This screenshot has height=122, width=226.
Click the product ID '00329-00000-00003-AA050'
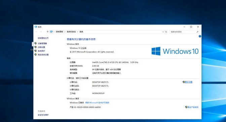click(89, 107)
